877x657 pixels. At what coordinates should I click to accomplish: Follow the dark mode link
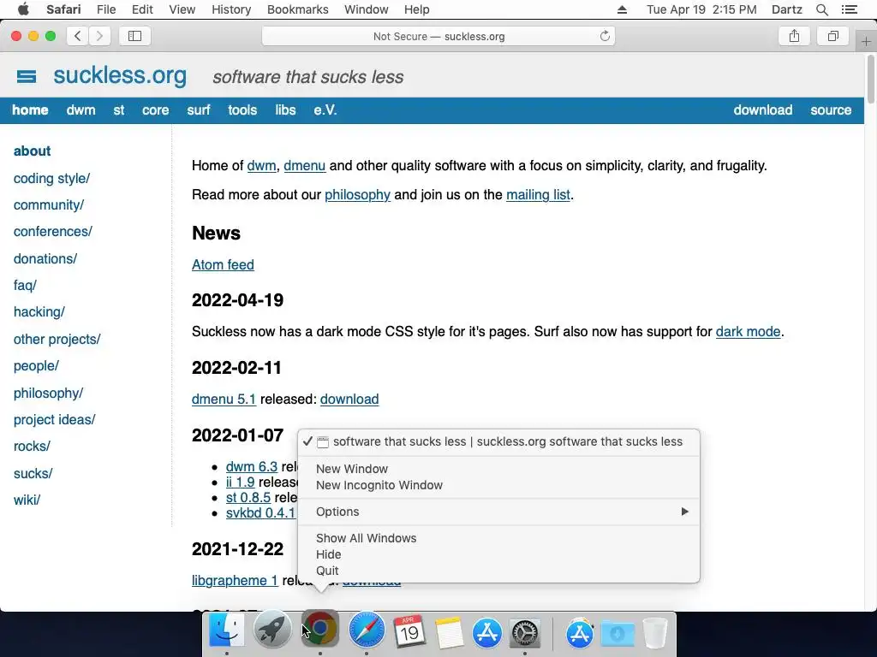[748, 331]
